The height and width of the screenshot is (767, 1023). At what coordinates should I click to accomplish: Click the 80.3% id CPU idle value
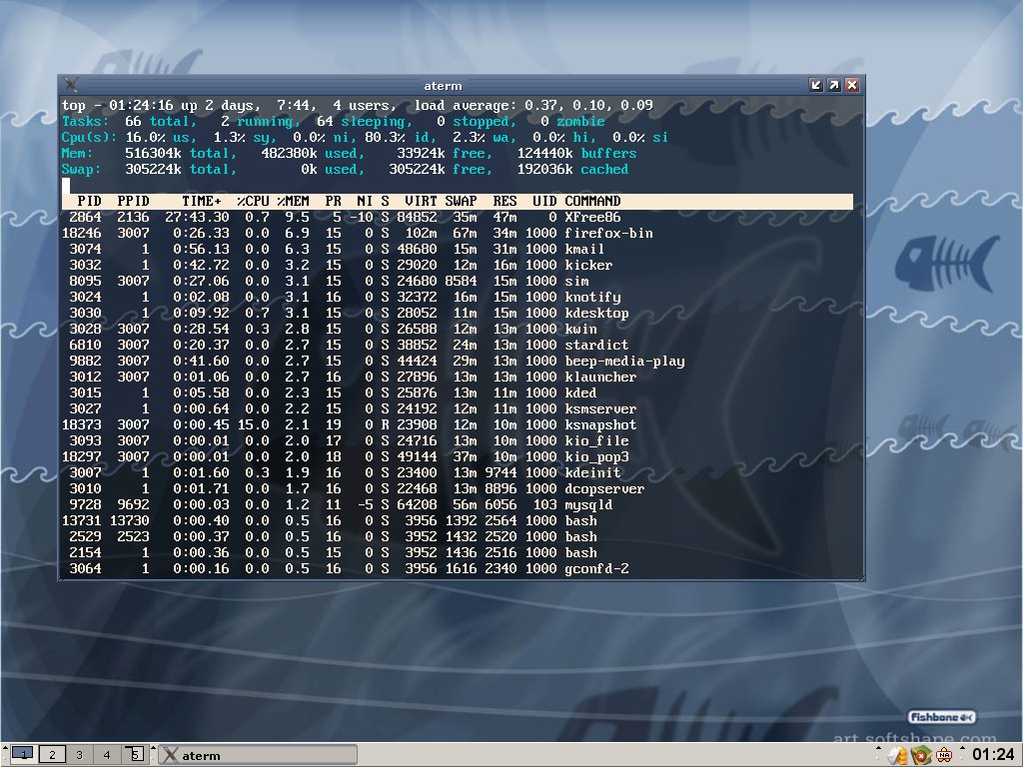coord(397,138)
